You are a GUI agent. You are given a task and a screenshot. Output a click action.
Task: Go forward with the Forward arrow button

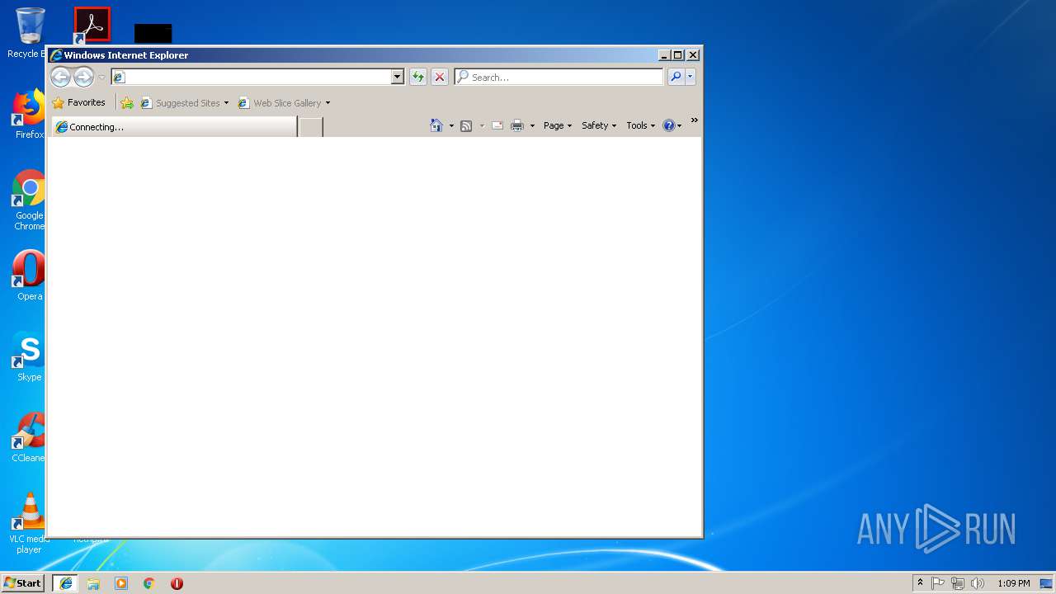[x=83, y=78]
